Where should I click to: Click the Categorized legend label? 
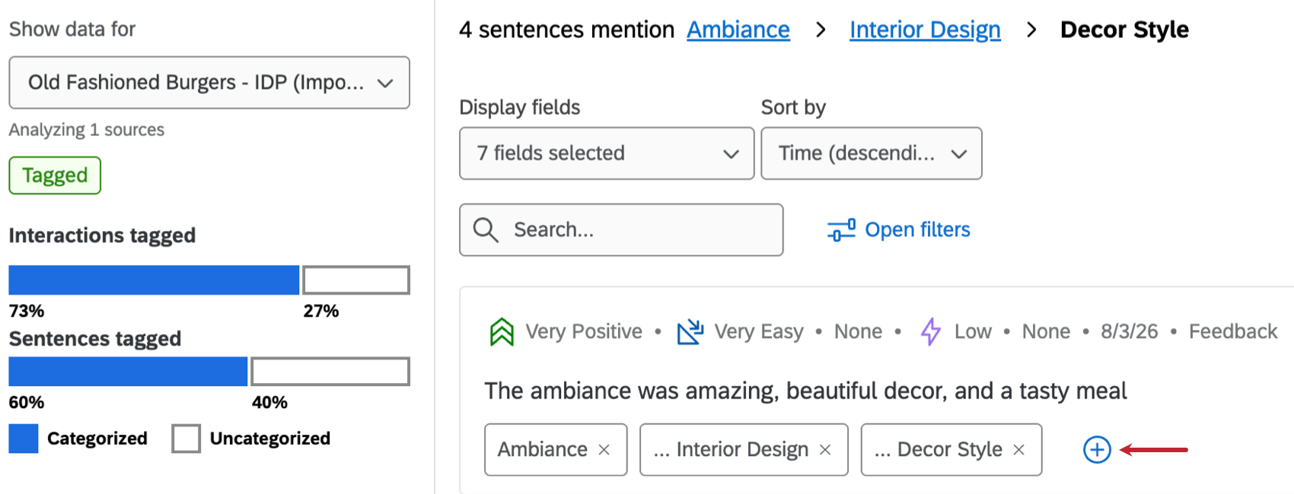point(97,439)
